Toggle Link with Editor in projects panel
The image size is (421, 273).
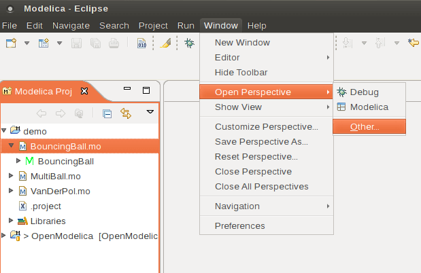(x=125, y=113)
